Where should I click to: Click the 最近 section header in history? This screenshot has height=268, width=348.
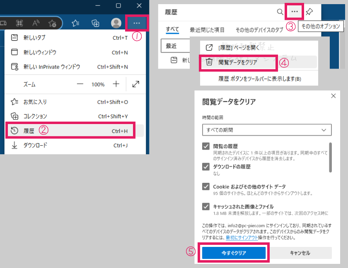tap(175, 46)
